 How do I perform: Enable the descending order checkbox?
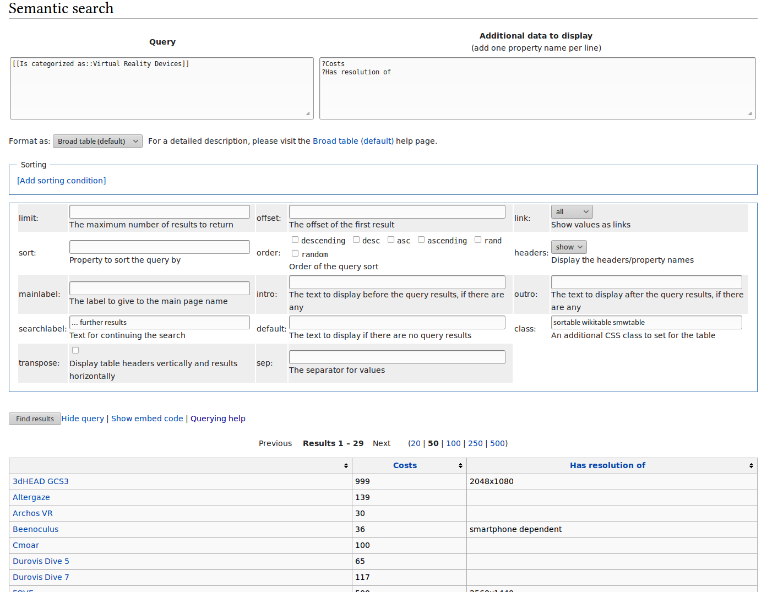point(295,240)
